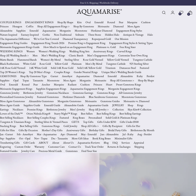The height and width of the screenshot is (196, 196).
Task: Open the account login icon
Action: coord(172,13)
